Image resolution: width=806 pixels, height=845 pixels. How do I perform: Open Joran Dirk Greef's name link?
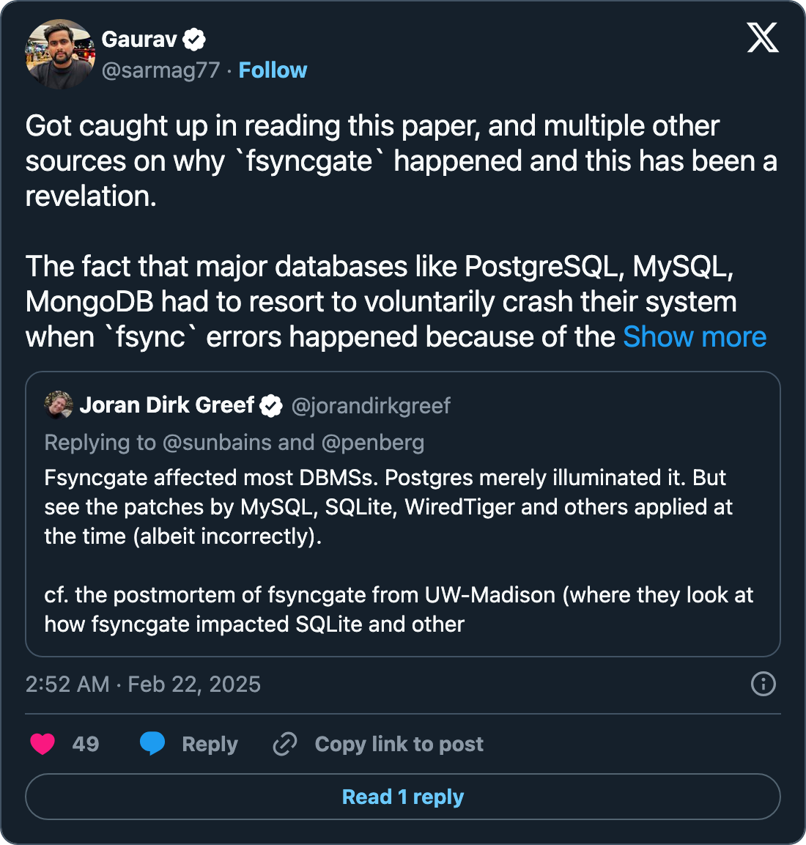click(166, 405)
